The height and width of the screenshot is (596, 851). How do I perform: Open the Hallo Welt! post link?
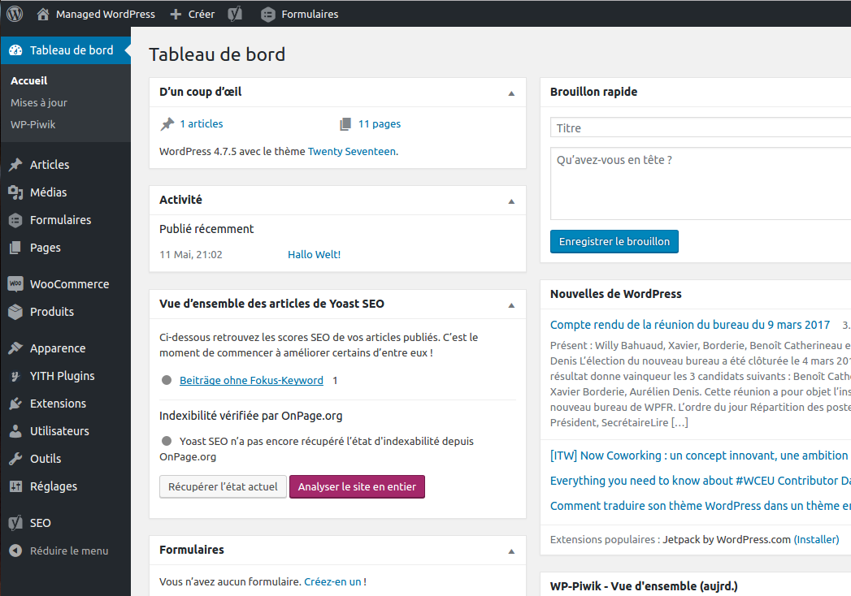[315, 255]
